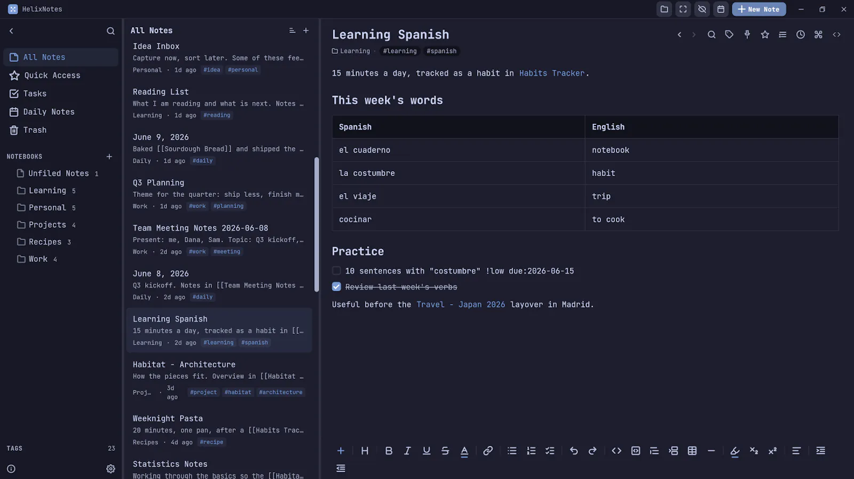Apply subscript formatting
854x479 pixels.
754,451
